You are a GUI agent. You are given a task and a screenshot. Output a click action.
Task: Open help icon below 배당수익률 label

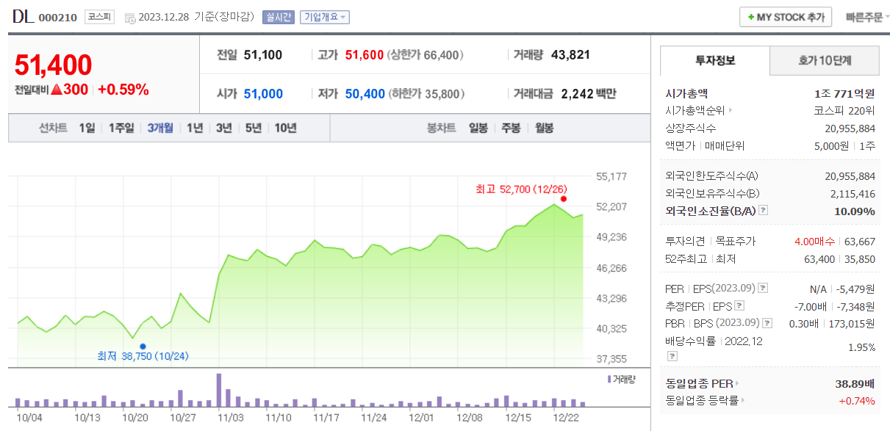pos(671,355)
